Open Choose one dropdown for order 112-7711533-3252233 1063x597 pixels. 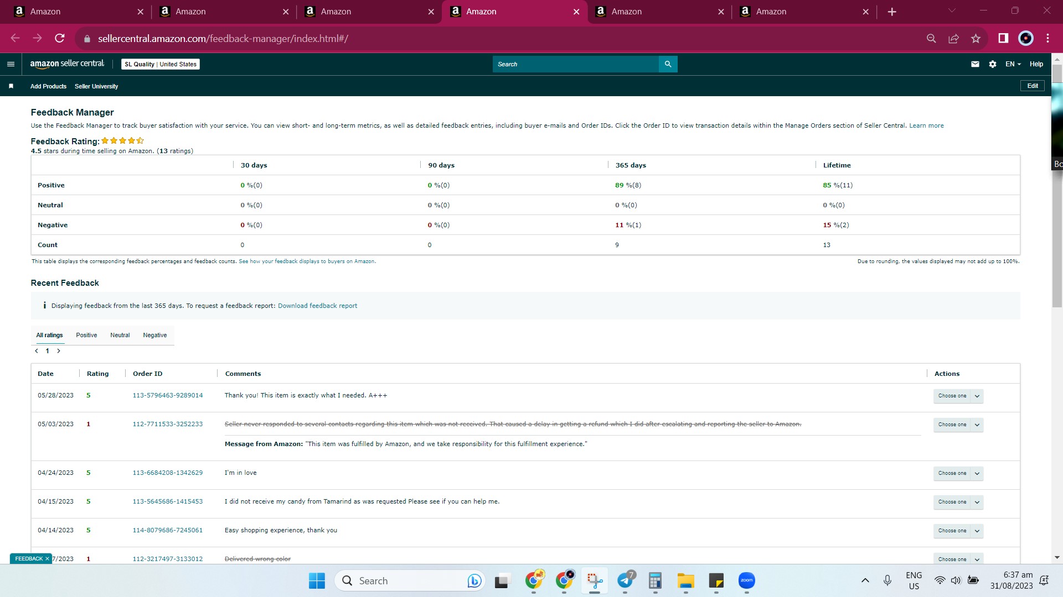coord(958,425)
